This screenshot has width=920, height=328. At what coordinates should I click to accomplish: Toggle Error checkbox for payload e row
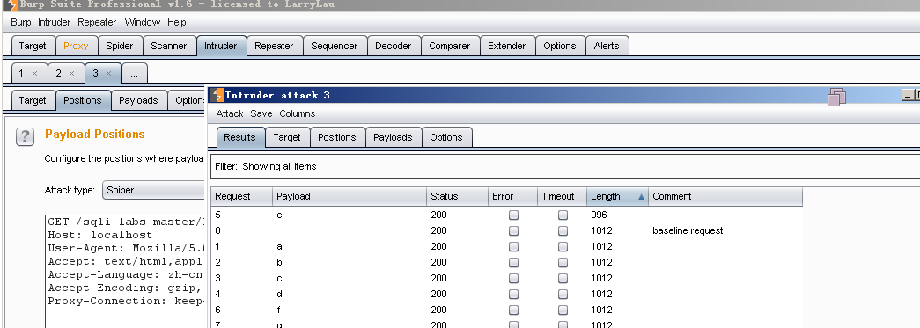[513, 215]
